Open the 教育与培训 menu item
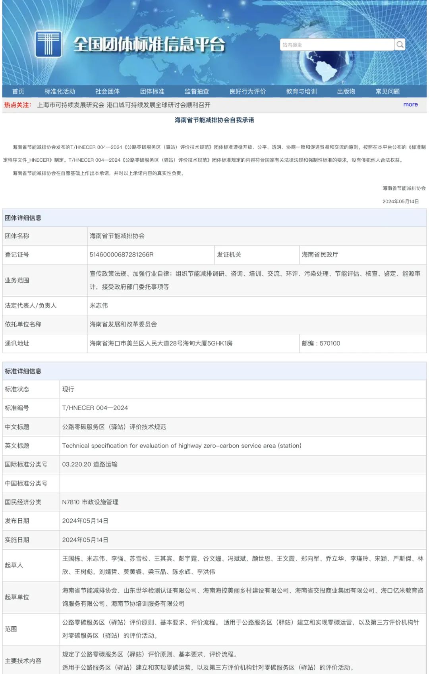This screenshot has height=674, width=429. pos(301,91)
